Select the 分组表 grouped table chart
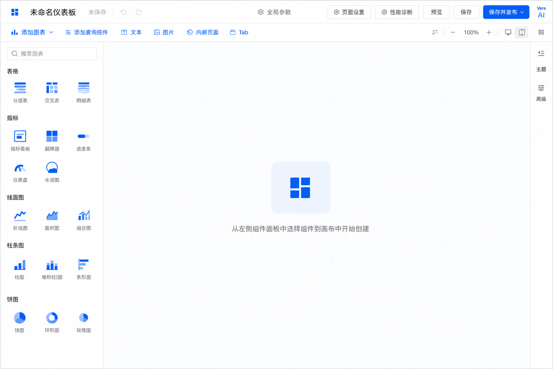The width and height of the screenshot is (553, 369). tap(20, 92)
